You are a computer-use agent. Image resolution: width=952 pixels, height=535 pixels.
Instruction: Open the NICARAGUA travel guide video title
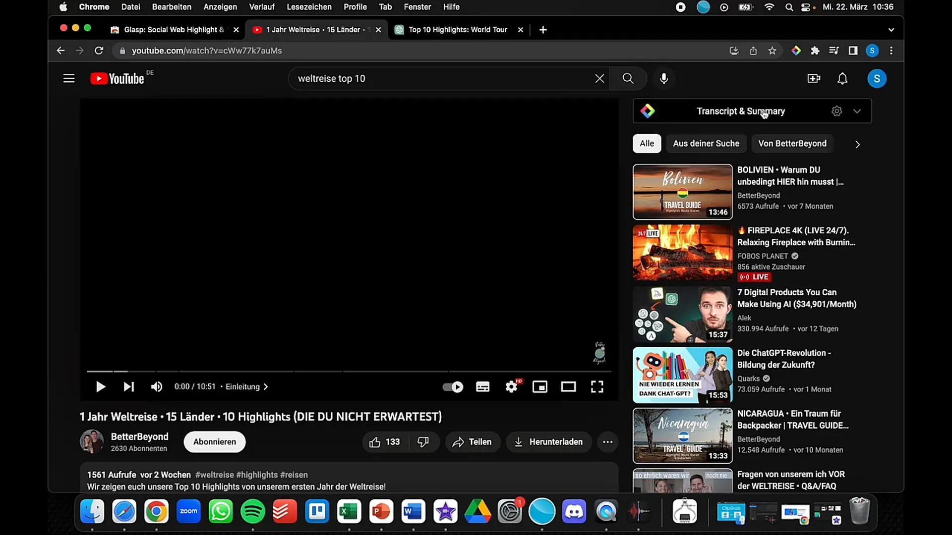pos(793,420)
